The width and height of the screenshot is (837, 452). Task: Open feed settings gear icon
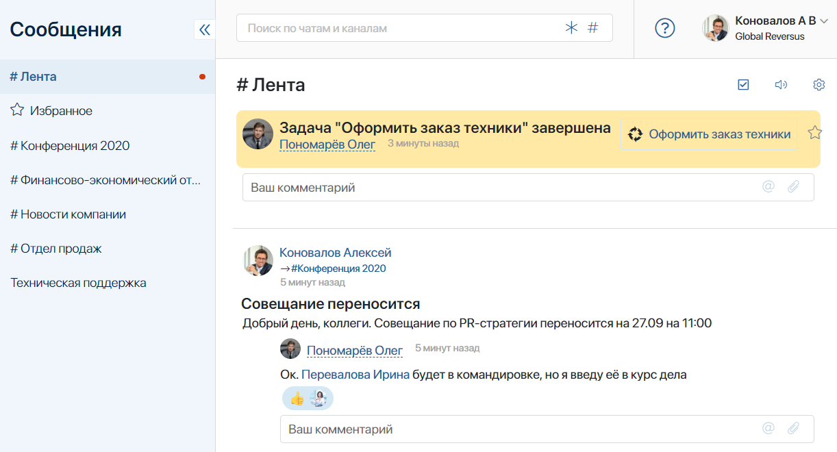pos(819,85)
